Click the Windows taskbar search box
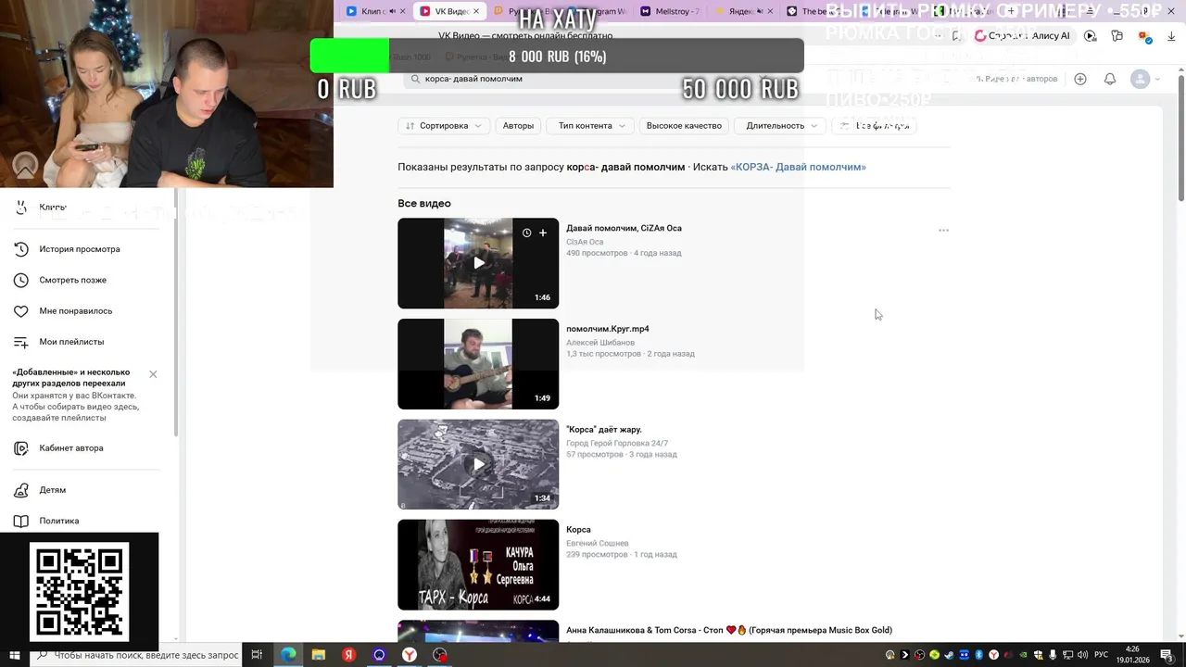Image resolution: width=1186 pixels, height=667 pixels. pyautogui.click(x=135, y=655)
